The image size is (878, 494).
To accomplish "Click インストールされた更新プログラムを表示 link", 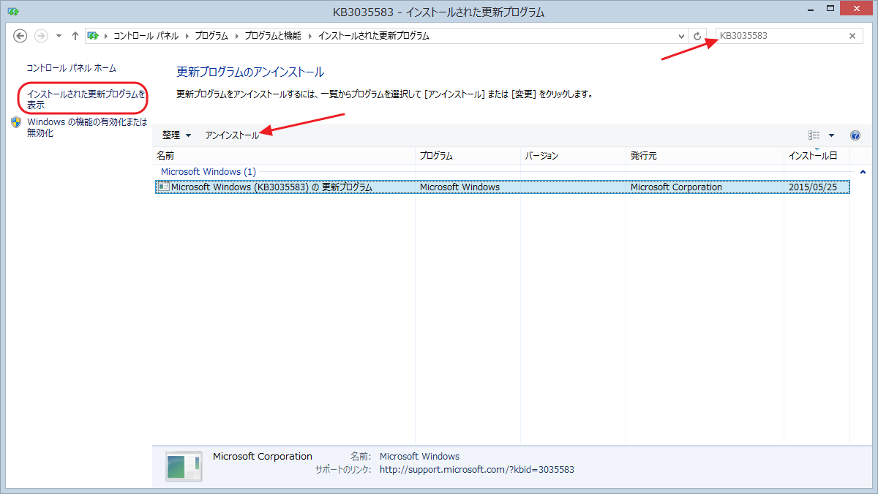I will tap(86, 100).
